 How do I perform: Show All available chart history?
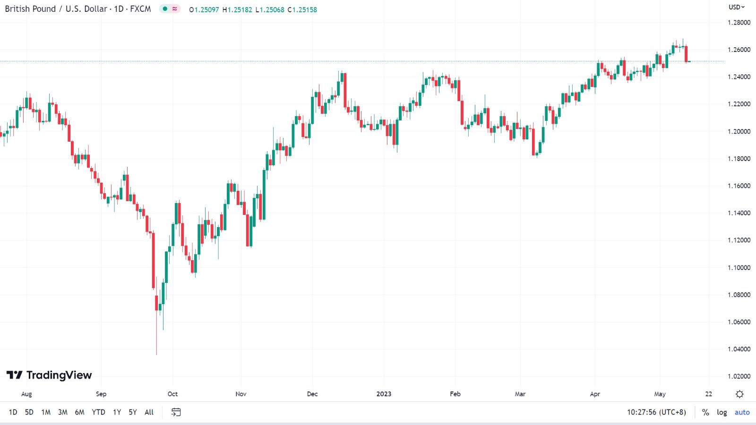[149, 412]
